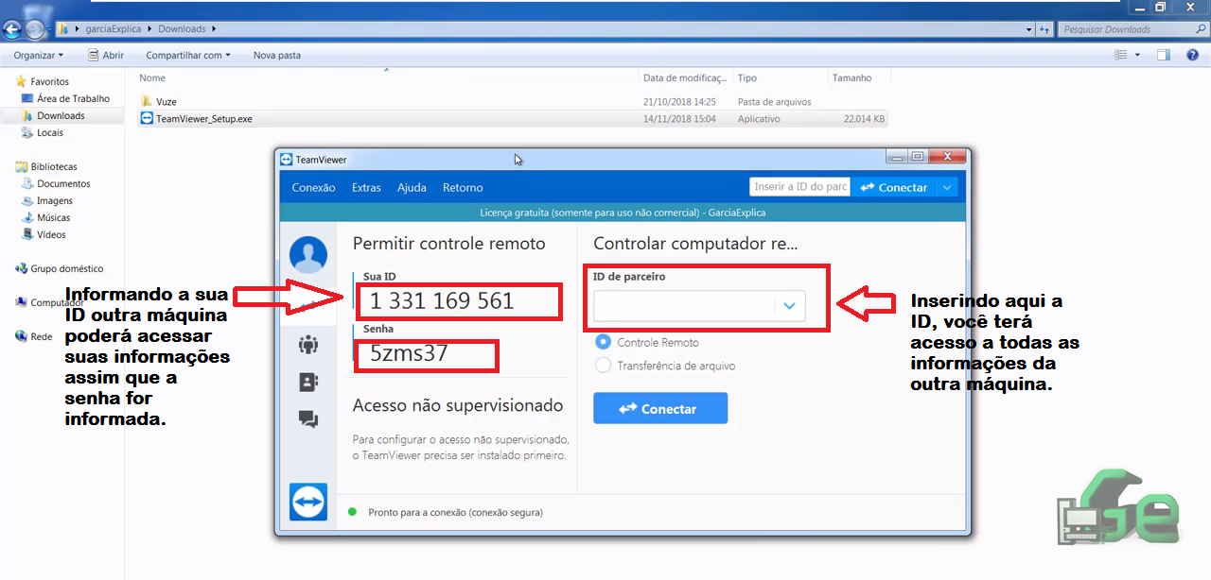Open the Meeting icon in TeamViewer sidebar
The image size is (1211, 580).
point(308,344)
